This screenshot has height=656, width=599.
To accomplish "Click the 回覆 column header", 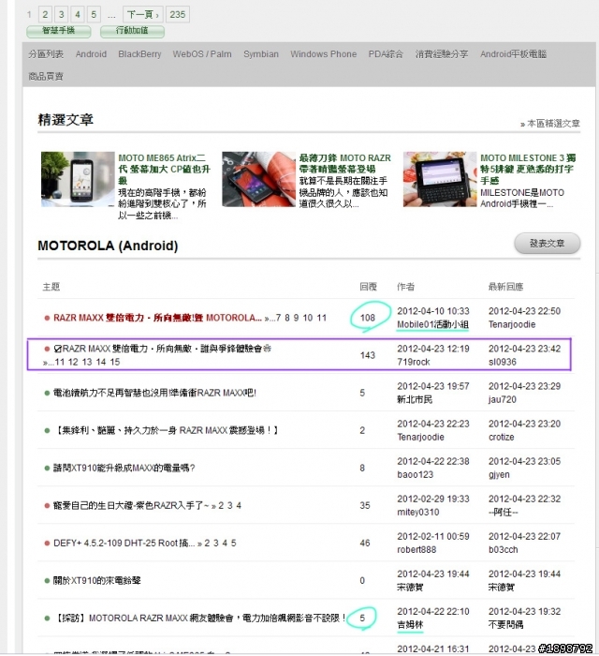I will (x=369, y=287).
